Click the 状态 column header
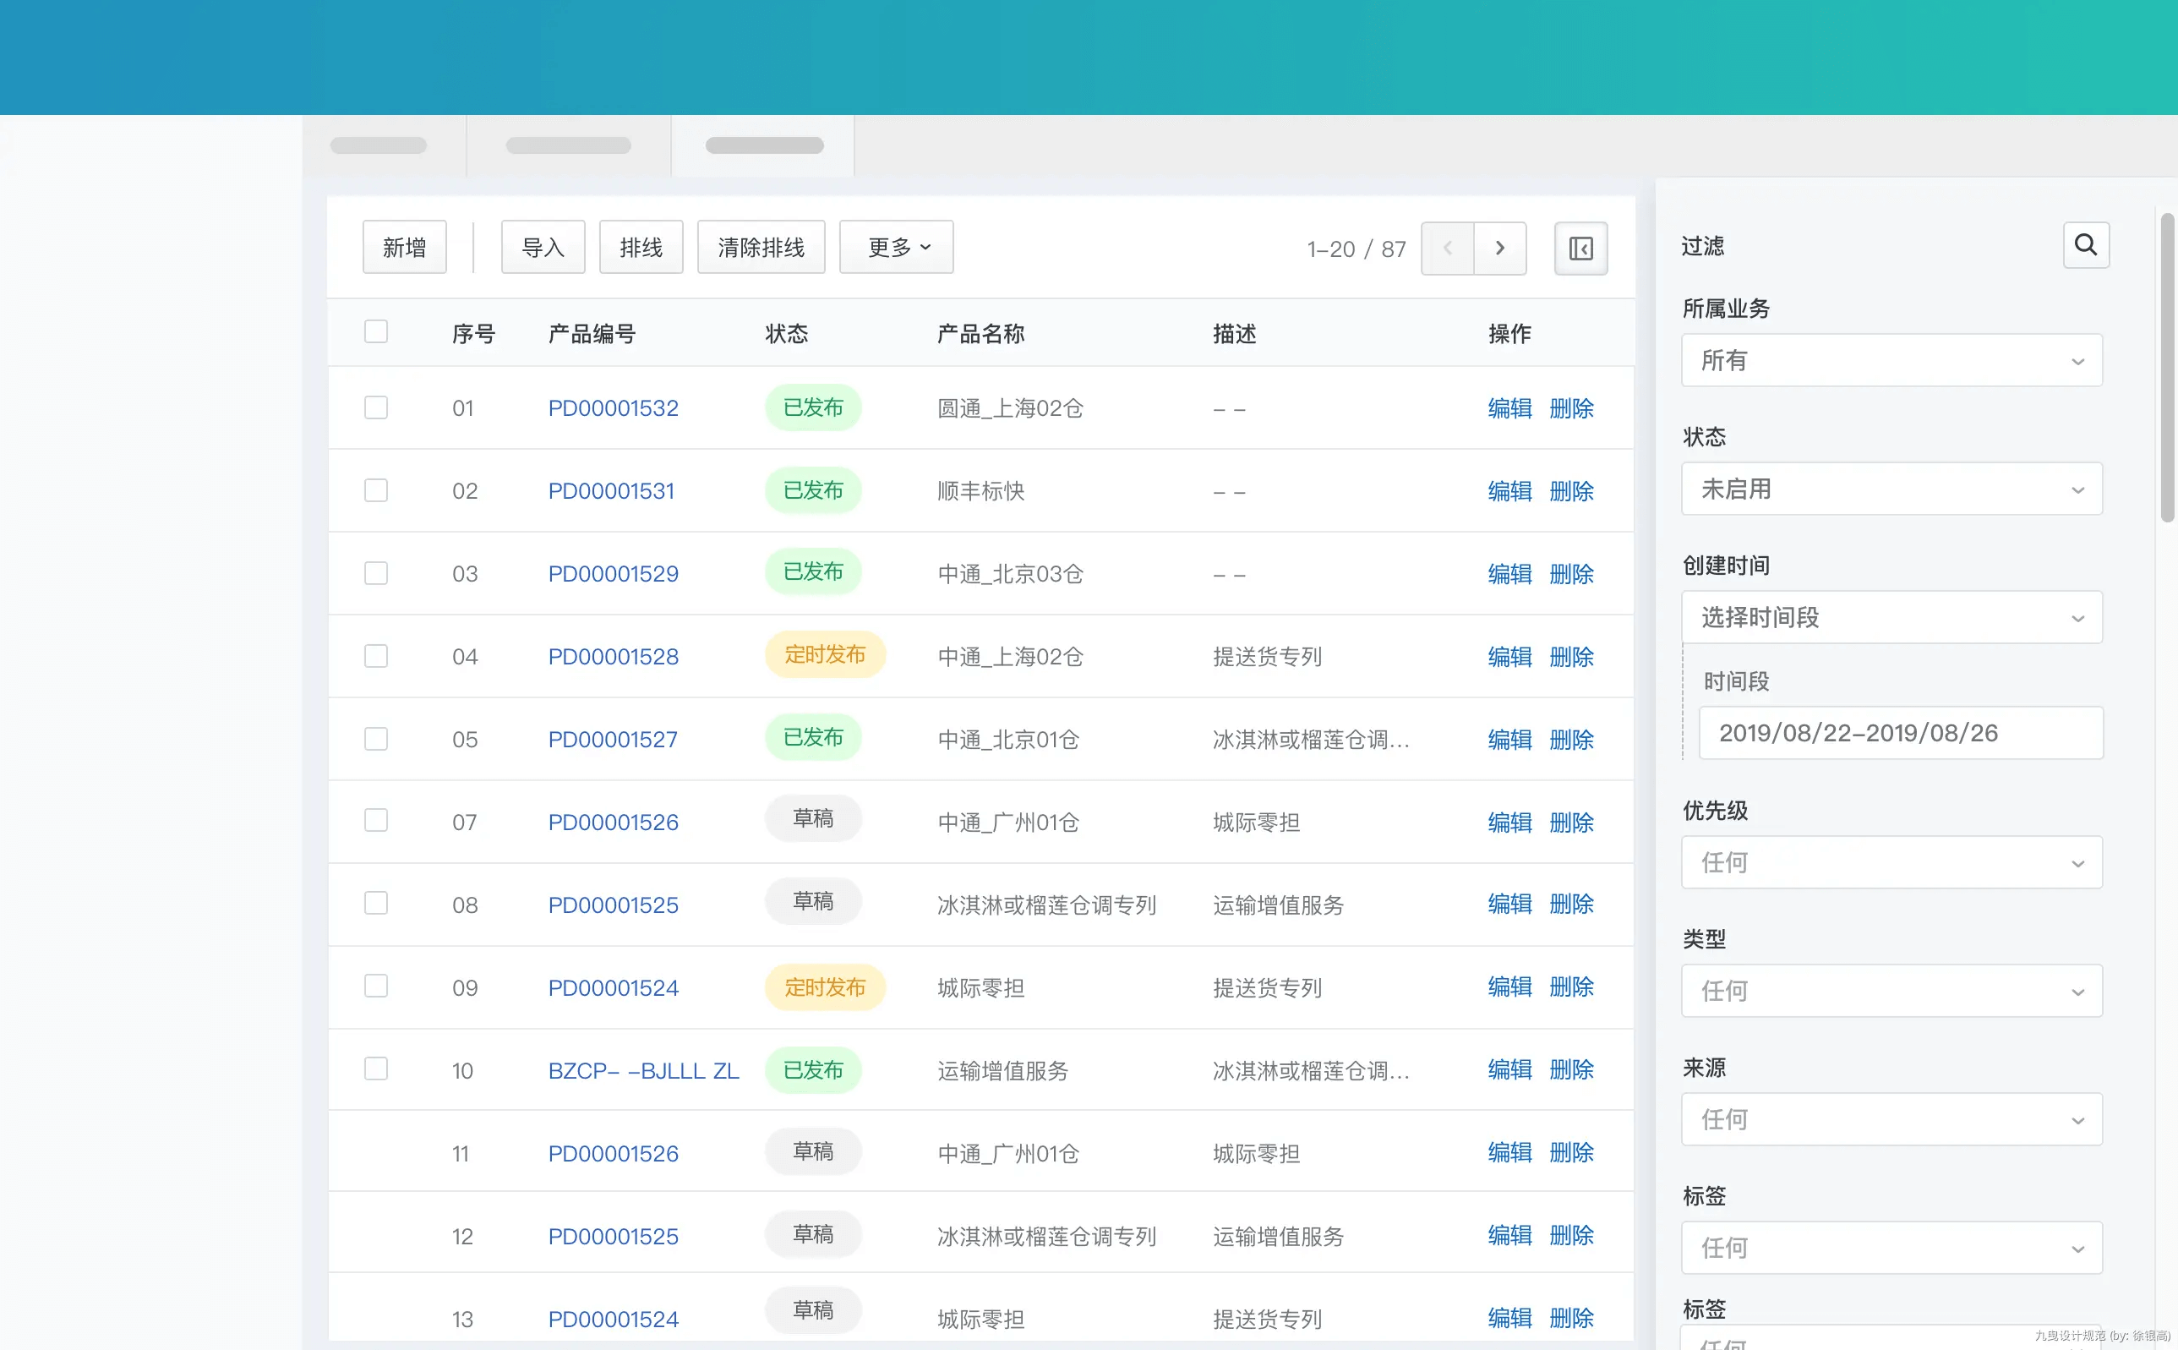Image resolution: width=2178 pixels, height=1350 pixels. point(786,334)
